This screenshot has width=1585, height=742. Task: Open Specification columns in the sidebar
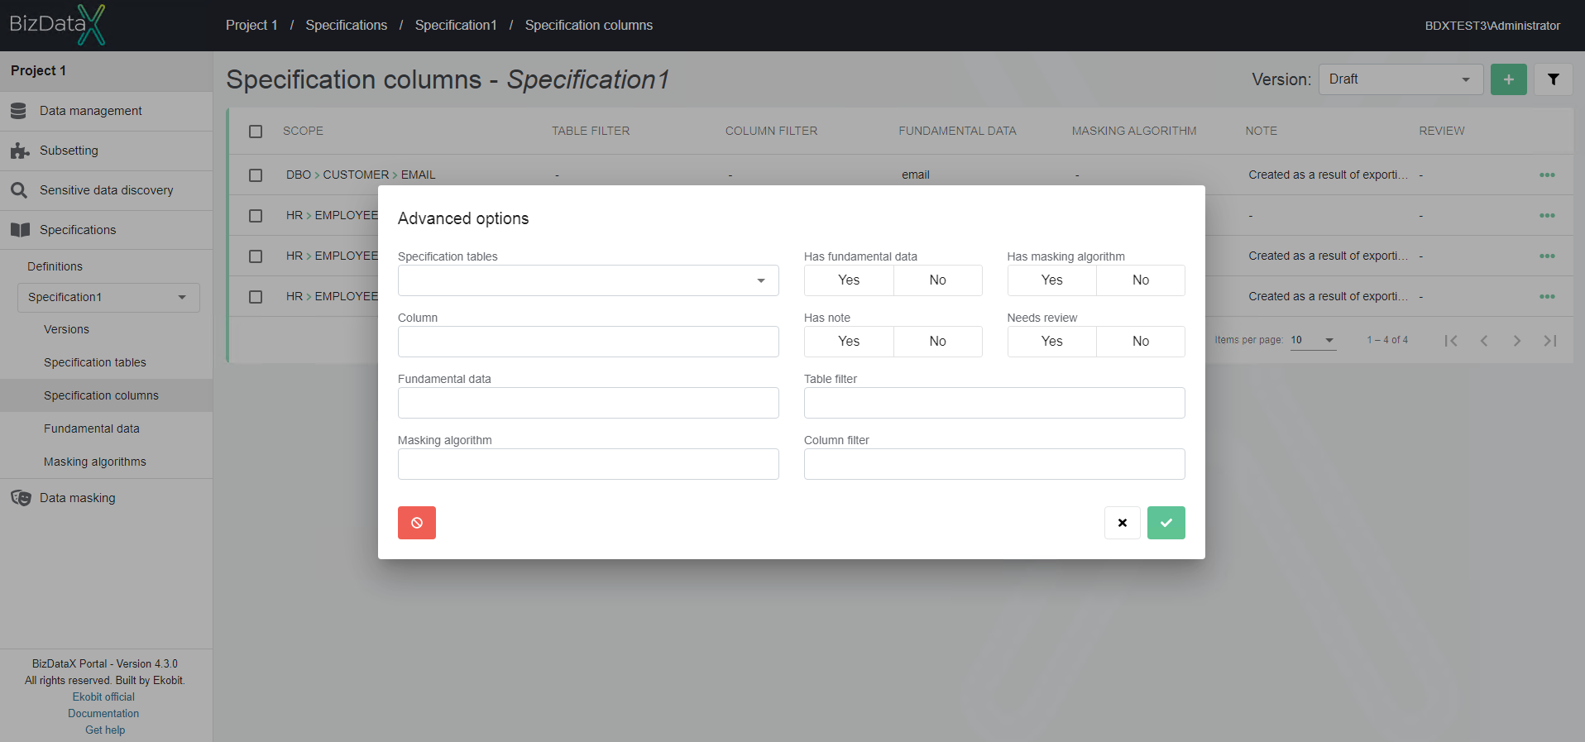[106, 395]
